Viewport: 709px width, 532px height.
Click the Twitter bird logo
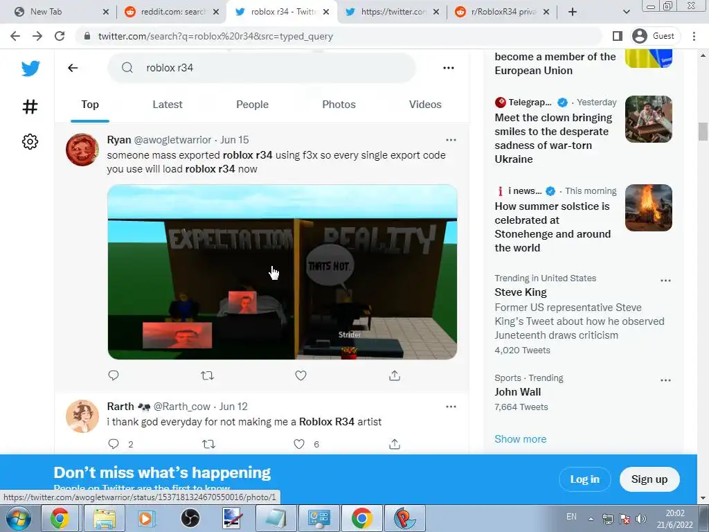coord(30,69)
